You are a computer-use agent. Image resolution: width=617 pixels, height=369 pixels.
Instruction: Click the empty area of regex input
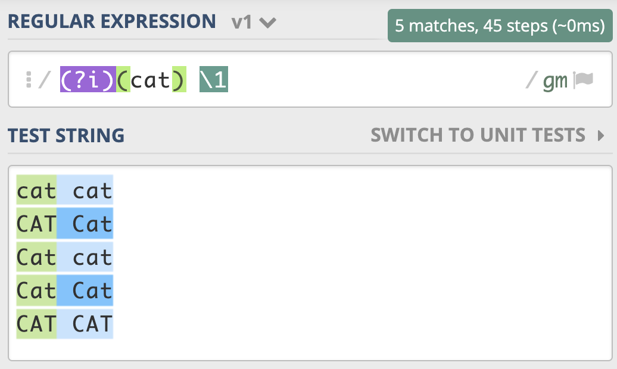point(374,80)
